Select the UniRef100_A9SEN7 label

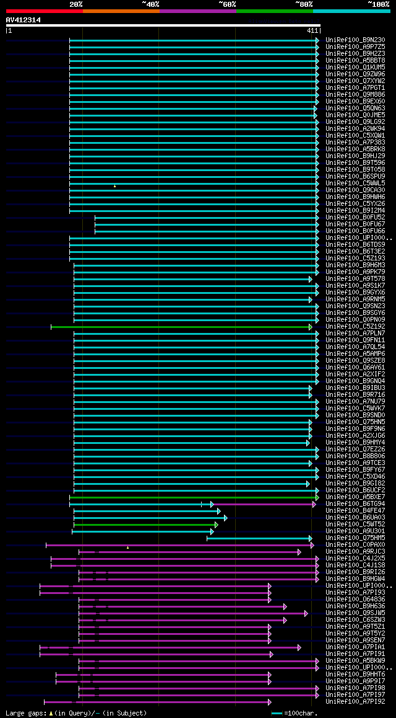click(x=355, y=640)
